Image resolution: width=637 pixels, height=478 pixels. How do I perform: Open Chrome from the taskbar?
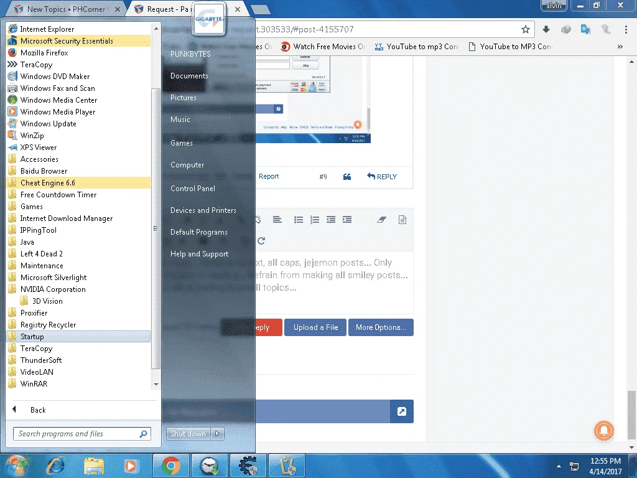(x=171, y=466)
